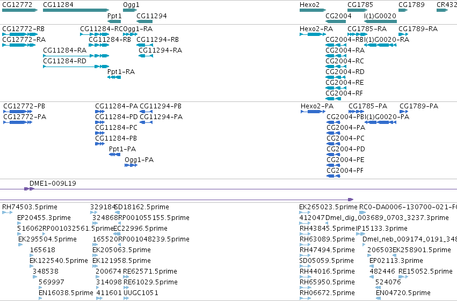This screenshot has width=457, height=301.
Task: Click protein label CG2004-PD
Action: (346, 149)
